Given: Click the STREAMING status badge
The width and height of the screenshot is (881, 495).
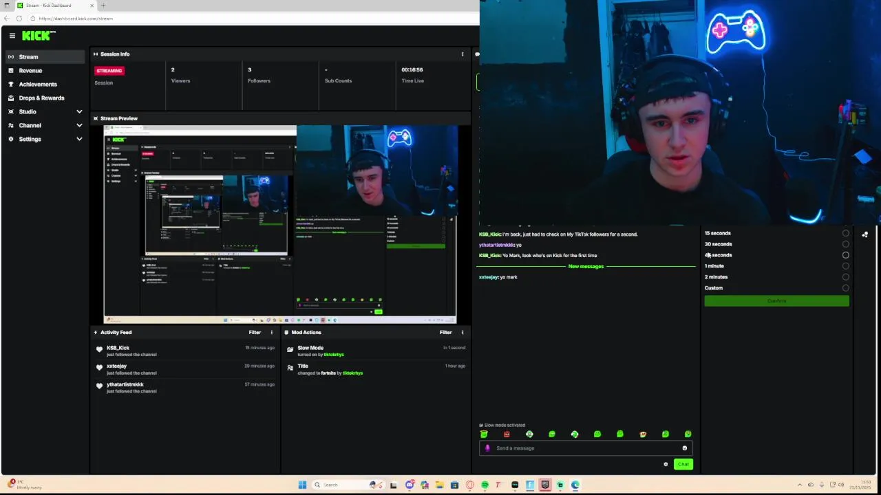Looking at the screenshot, I should click(109, 70).
